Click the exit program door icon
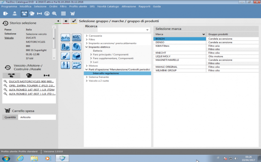 click(6, 14)
